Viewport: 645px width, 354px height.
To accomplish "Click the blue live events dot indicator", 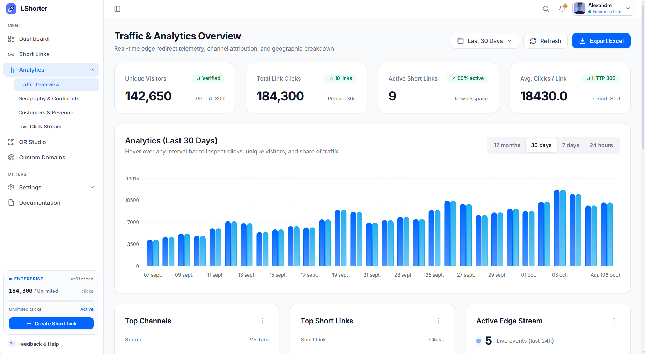I will point(479,341).
